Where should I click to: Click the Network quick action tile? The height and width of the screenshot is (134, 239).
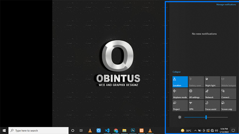pos(212,94)
